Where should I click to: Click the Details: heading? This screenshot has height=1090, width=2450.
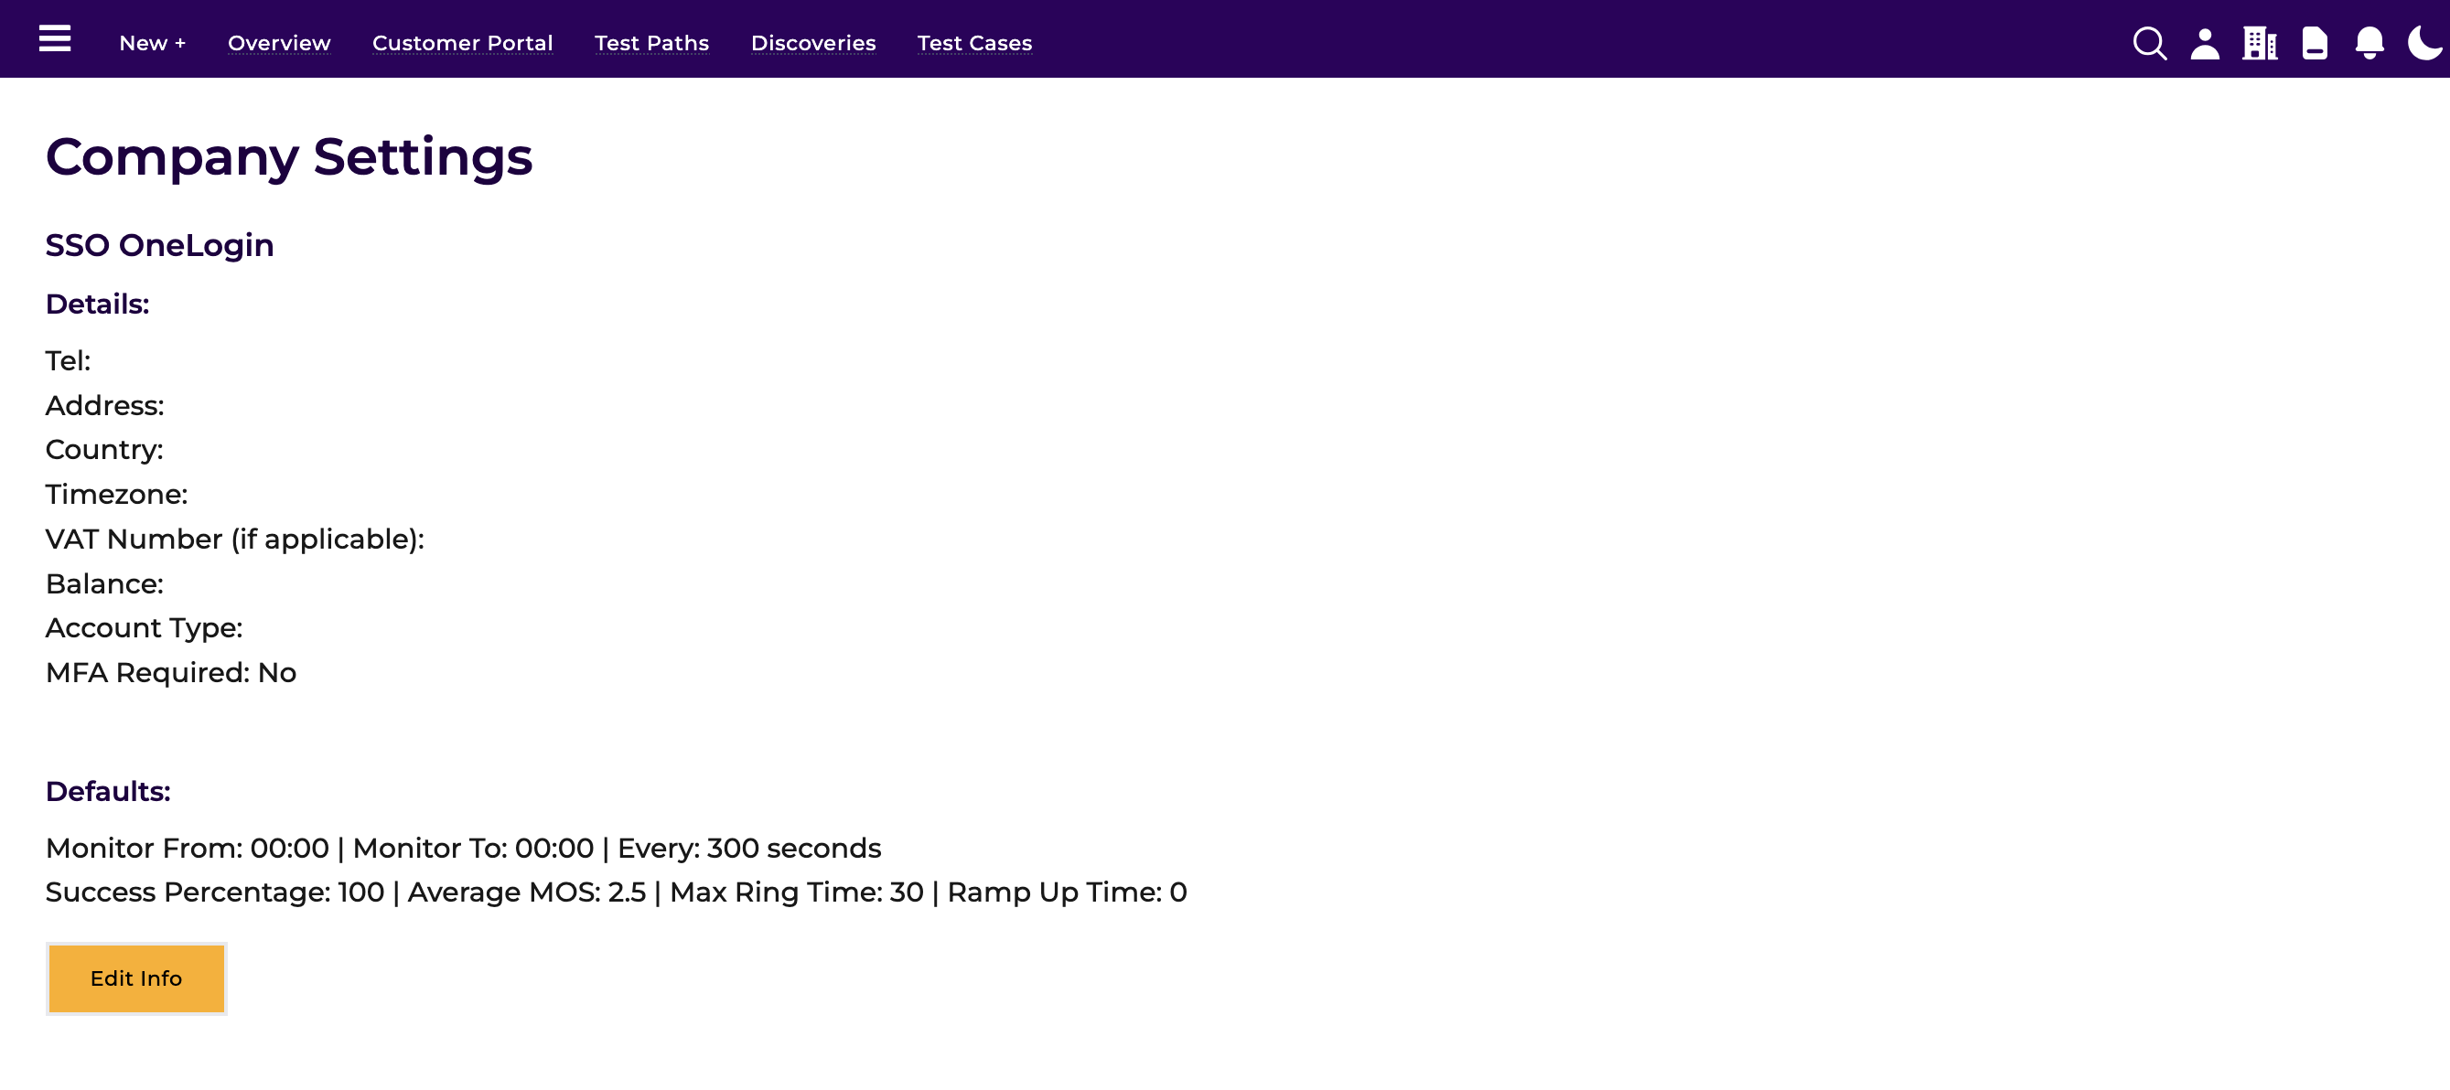coord(97,305)
